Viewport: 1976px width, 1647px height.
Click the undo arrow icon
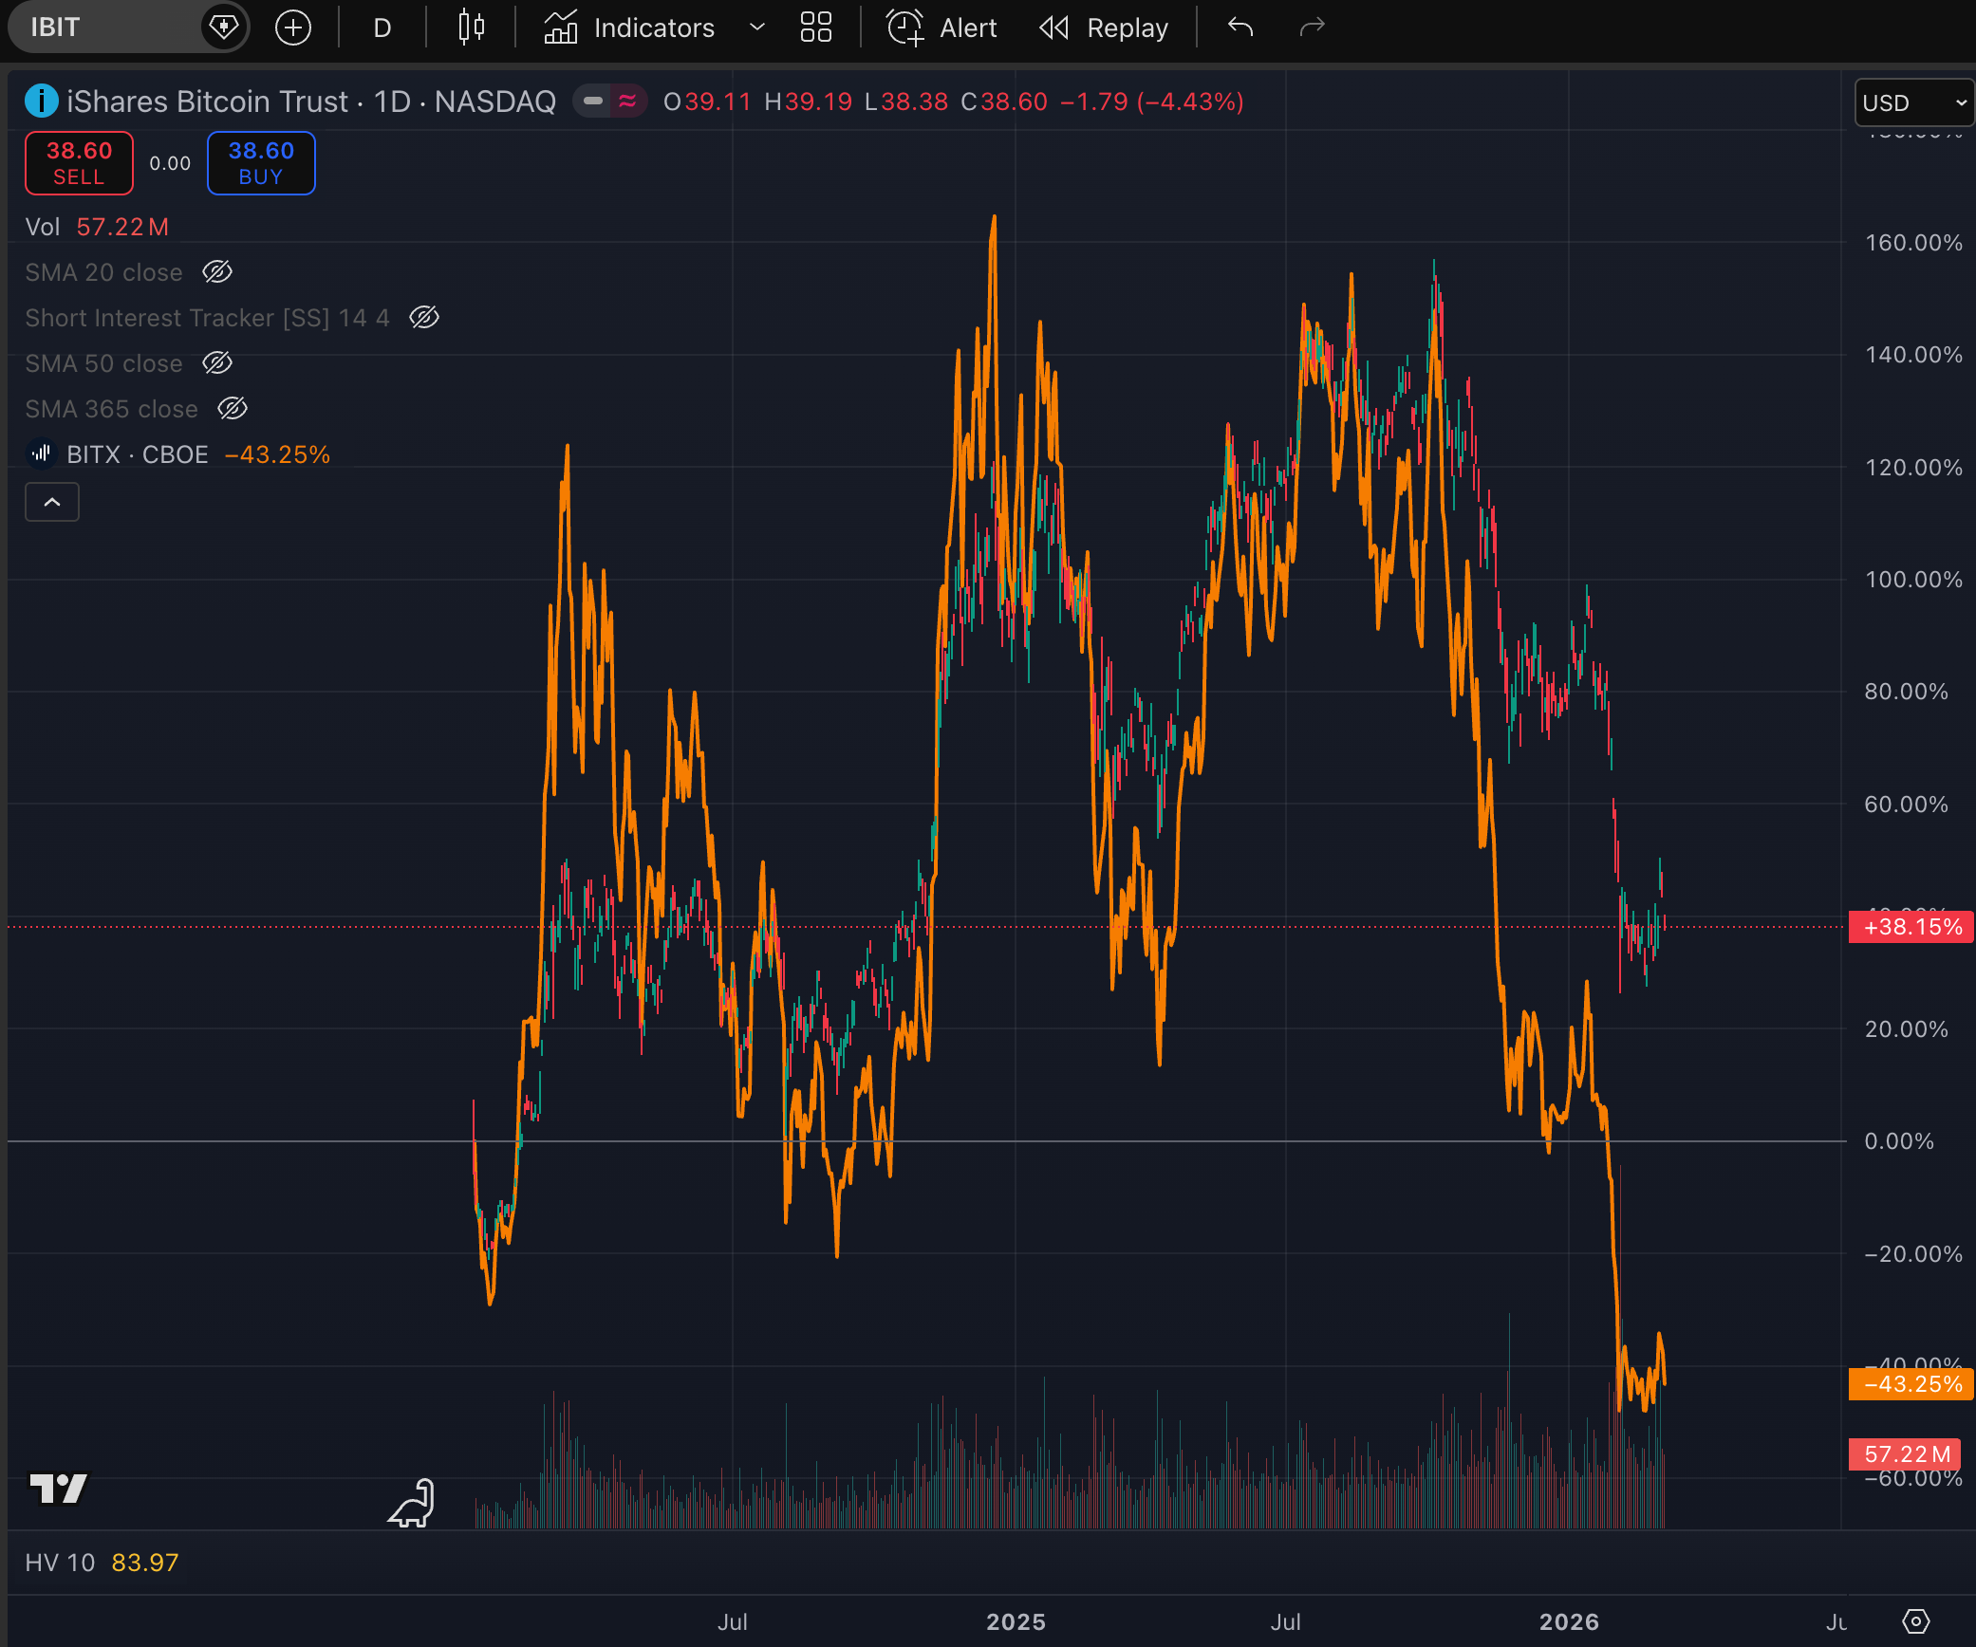click(1240, 28)
